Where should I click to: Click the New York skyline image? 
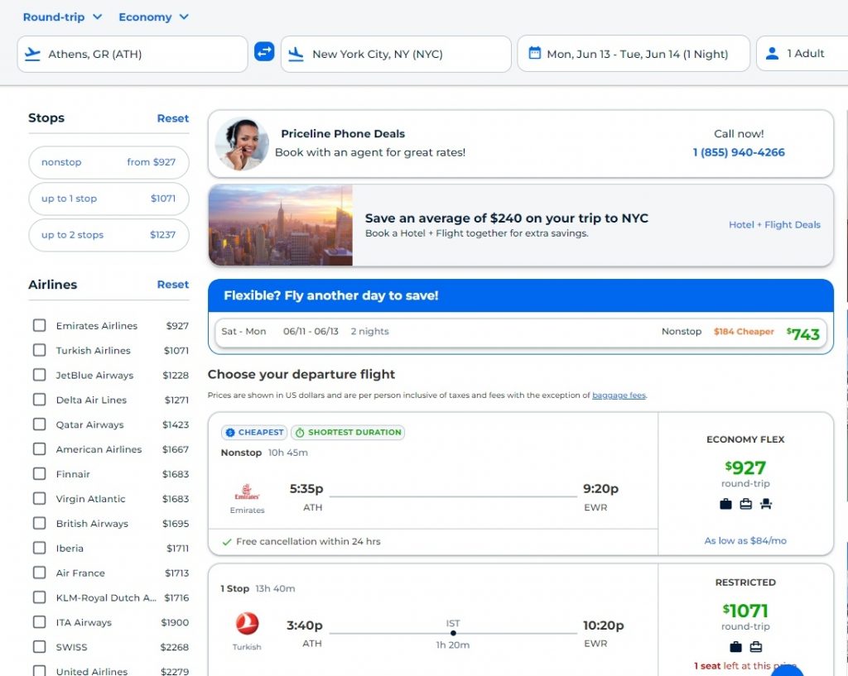click(281, 225)
